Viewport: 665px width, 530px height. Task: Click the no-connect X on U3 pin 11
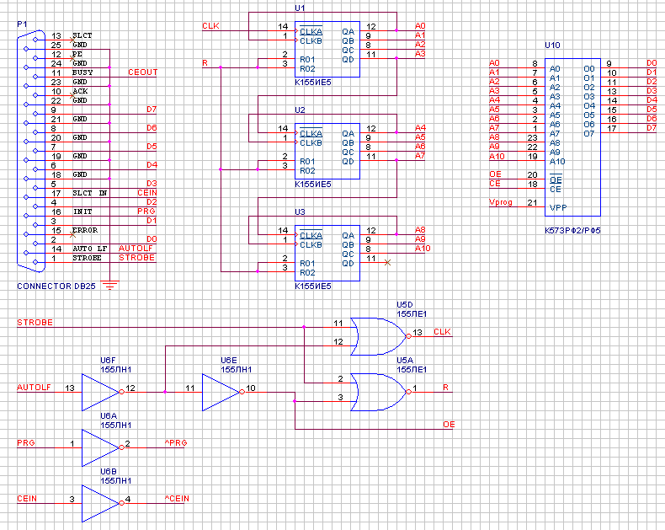pyautogui.click(x=387, y=262)
